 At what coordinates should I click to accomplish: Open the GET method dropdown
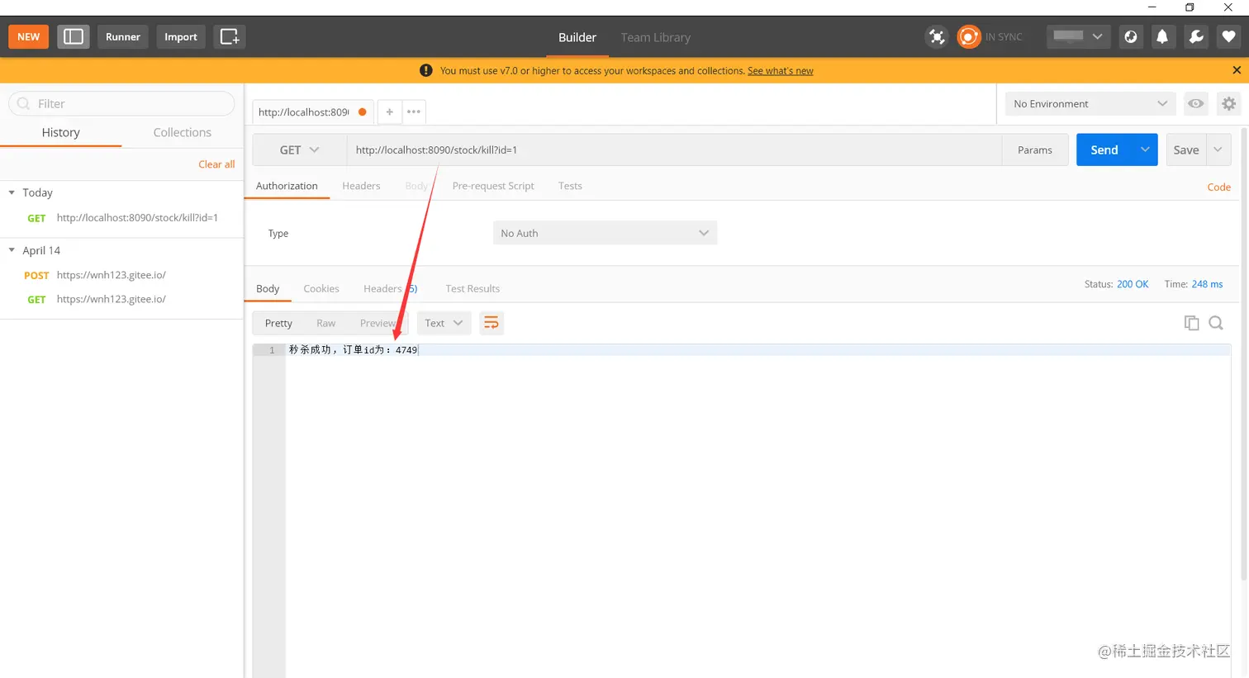pos(299,149)
